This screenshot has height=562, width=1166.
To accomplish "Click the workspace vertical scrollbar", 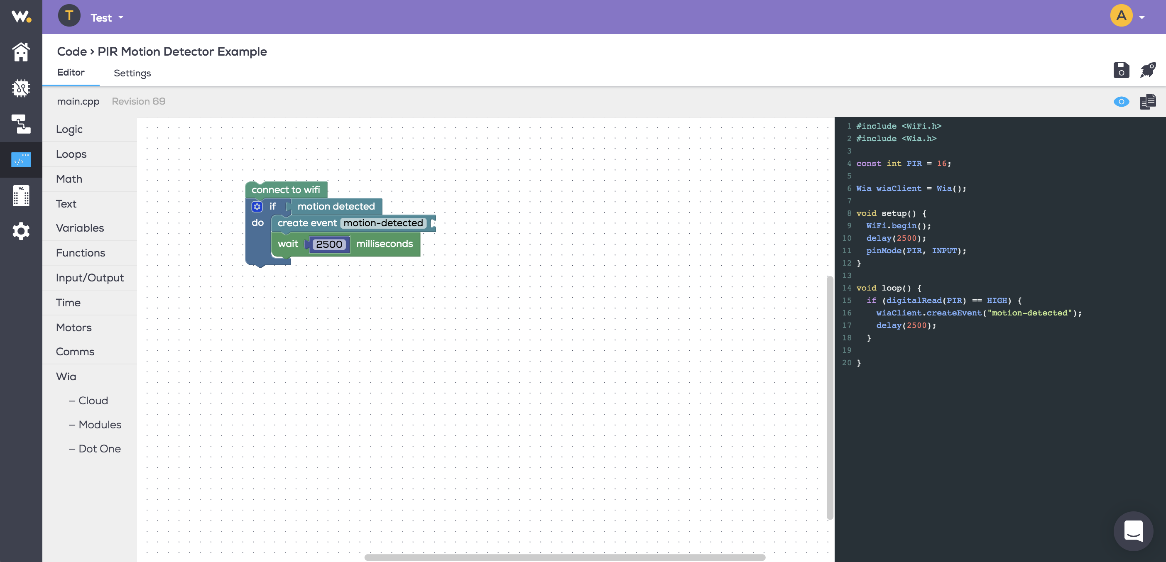I will pyautogui.click(x=829, y=397).
